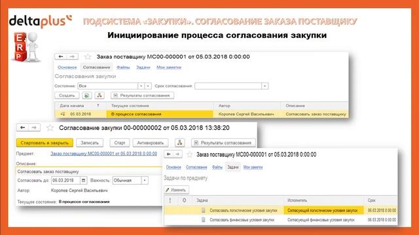Image resolution: width=419 pixels, height=235 pixels.
Task: Click the Записать button
Action: [90, 143]
